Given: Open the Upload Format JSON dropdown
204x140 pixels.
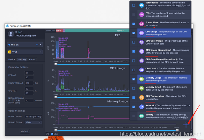Looking at the screenshot, I should pos(33,122).
